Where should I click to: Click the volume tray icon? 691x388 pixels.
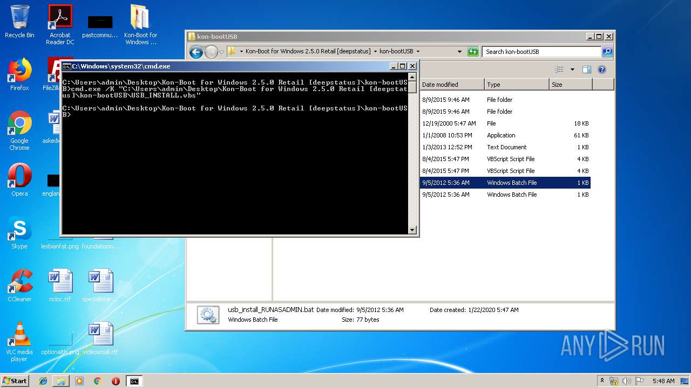pyautogui.click(x=627, y=381)
